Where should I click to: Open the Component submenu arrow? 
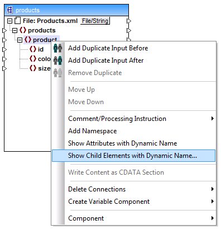tap(213, 218)
